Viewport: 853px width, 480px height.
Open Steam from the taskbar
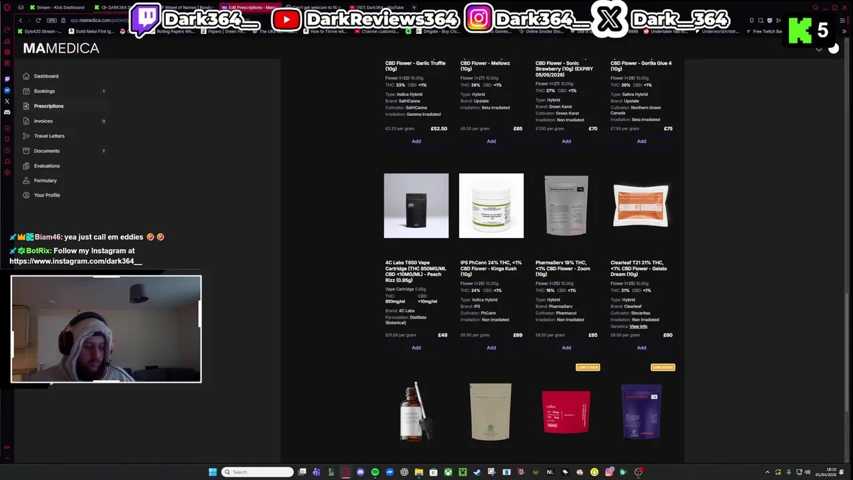(x=477, y=472)
